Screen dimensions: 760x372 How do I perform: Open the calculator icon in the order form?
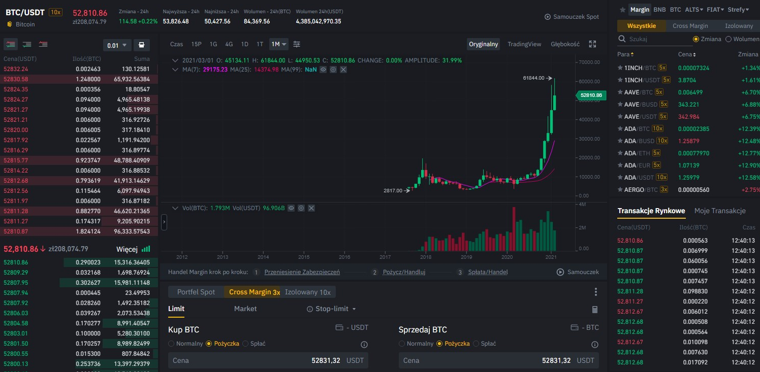(595, 309)
